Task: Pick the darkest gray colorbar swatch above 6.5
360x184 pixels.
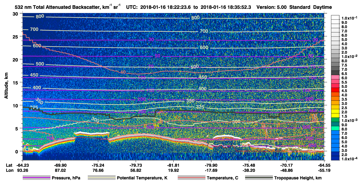Action: 335,72
